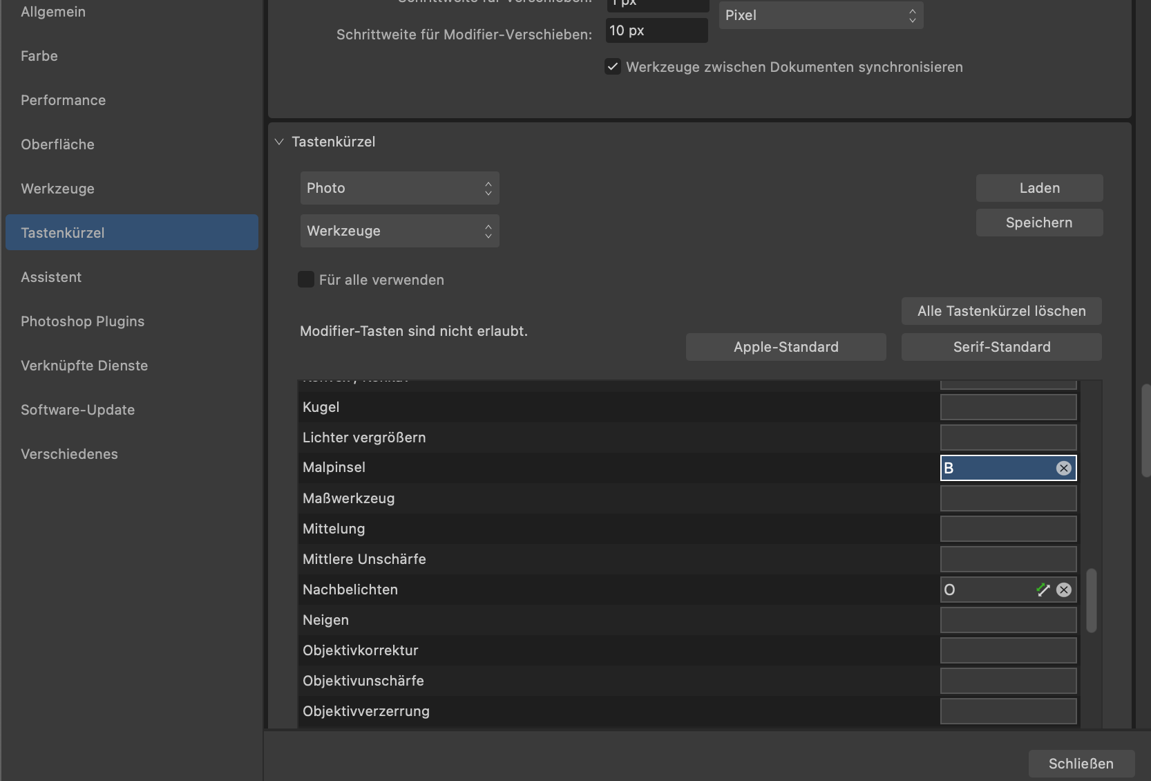Click the Lichter vergrößern shortcut field
This screenshot has height=781, width=1151.
point(1008,437)
